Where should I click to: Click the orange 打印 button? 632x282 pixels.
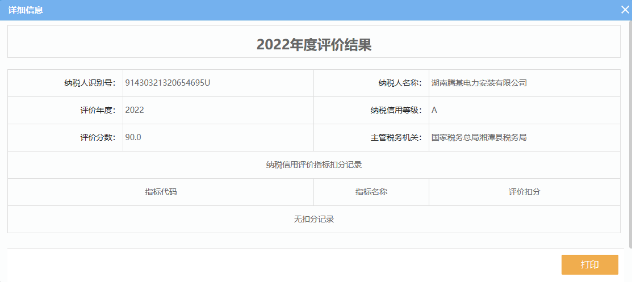589,265
